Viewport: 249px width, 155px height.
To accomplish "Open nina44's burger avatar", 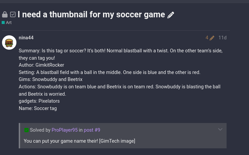I will point(9,43).
